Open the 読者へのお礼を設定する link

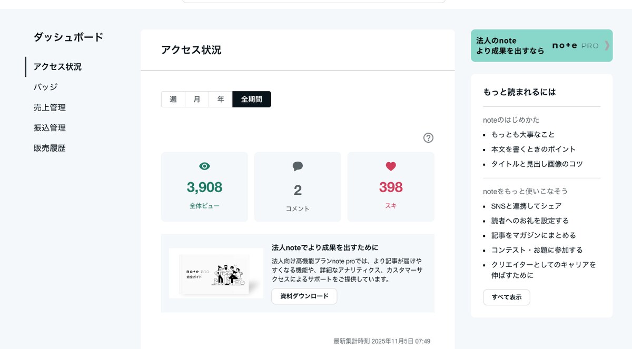coord(530,221)
